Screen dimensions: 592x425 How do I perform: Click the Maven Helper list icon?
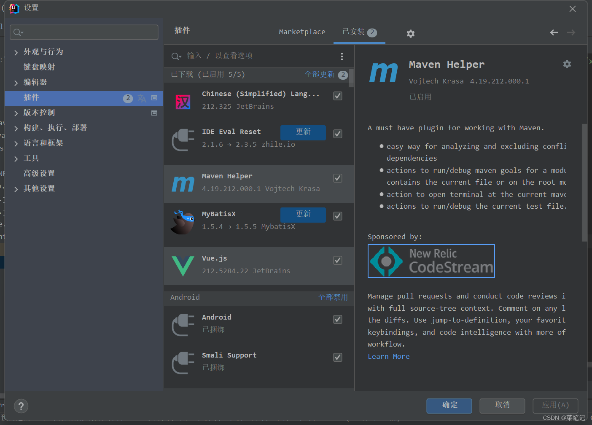pos(183,184)
